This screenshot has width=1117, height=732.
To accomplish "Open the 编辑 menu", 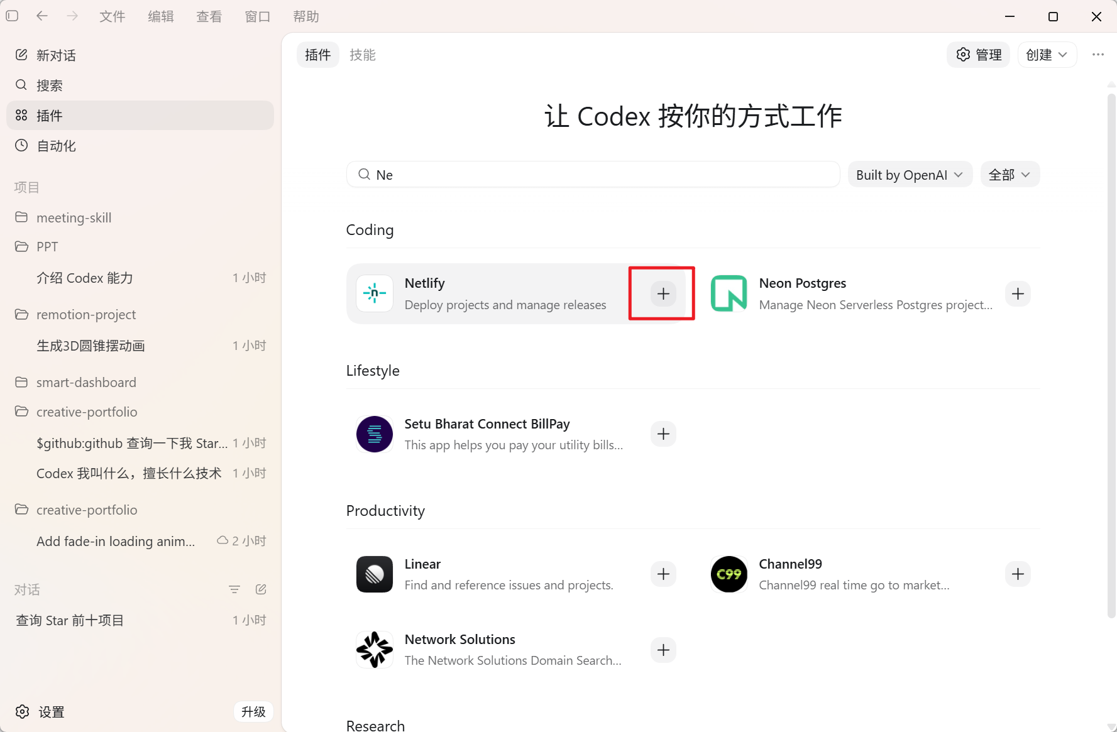I will point(161,16).
